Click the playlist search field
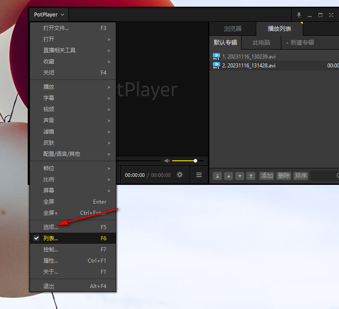Viewport: 339px width, 309px height. coord(325,176)
